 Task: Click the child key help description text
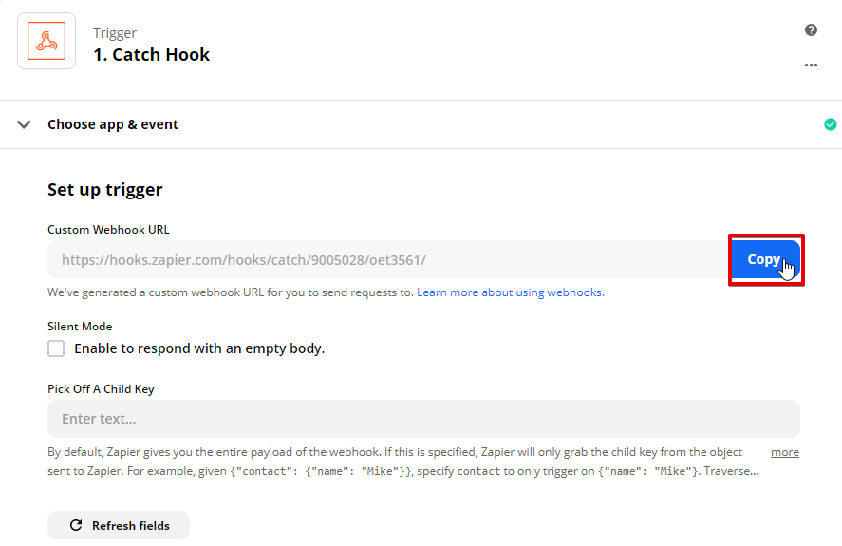click(403, 461)
